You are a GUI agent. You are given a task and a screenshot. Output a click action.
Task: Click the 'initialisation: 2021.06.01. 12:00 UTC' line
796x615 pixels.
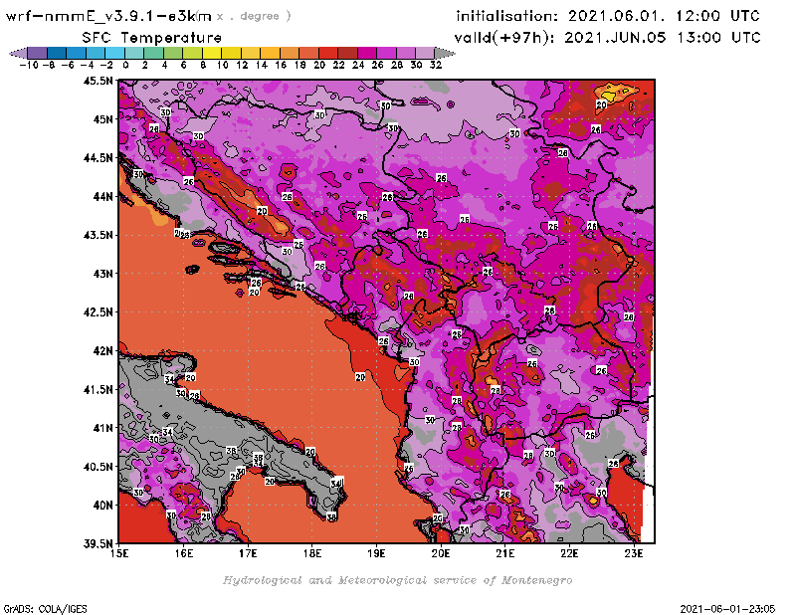608,16
